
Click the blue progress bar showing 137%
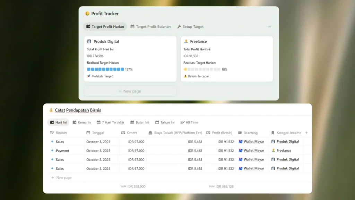click(105, 69)
